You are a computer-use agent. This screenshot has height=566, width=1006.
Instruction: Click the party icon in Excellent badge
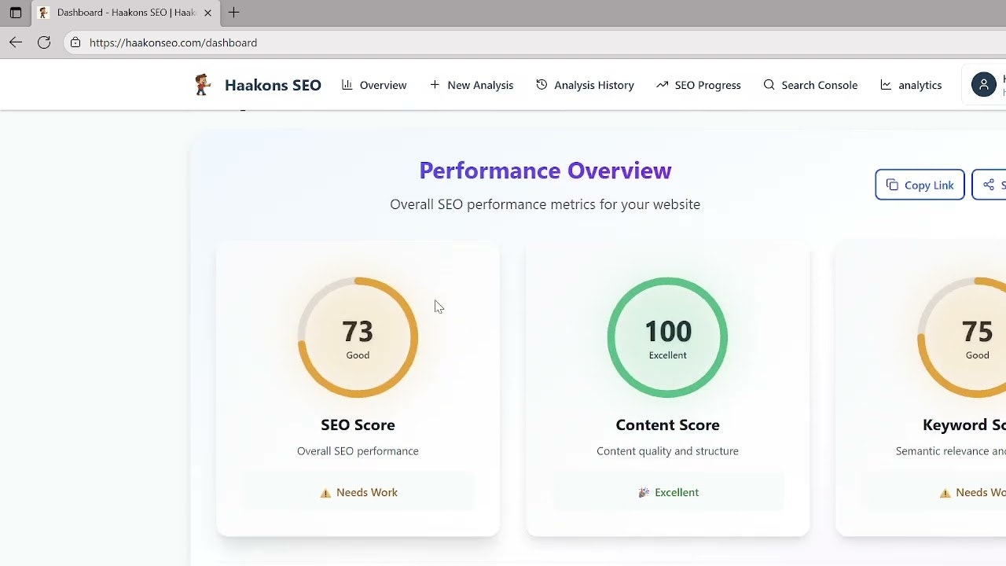tap(644, 493)
